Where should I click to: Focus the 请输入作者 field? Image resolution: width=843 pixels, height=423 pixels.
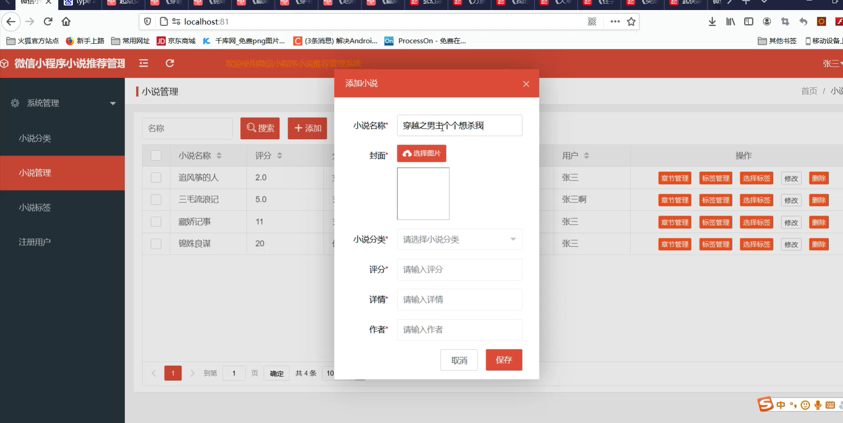459,330
